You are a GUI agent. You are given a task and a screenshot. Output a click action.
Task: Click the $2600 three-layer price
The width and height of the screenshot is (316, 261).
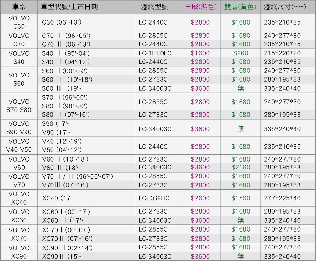200,198
